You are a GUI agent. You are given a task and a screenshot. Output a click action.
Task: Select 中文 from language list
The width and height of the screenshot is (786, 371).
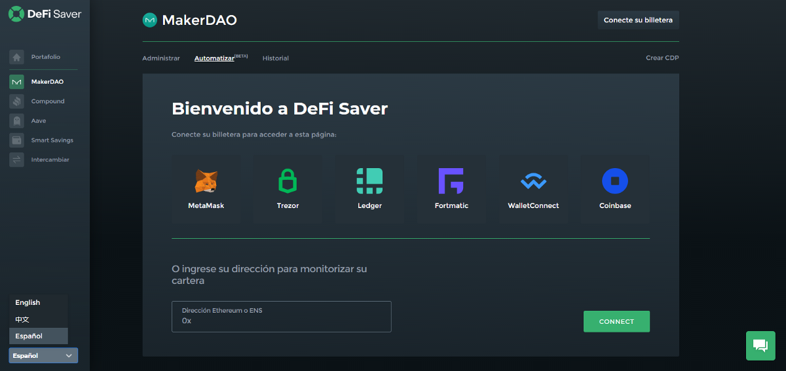(x=39, y=319)
